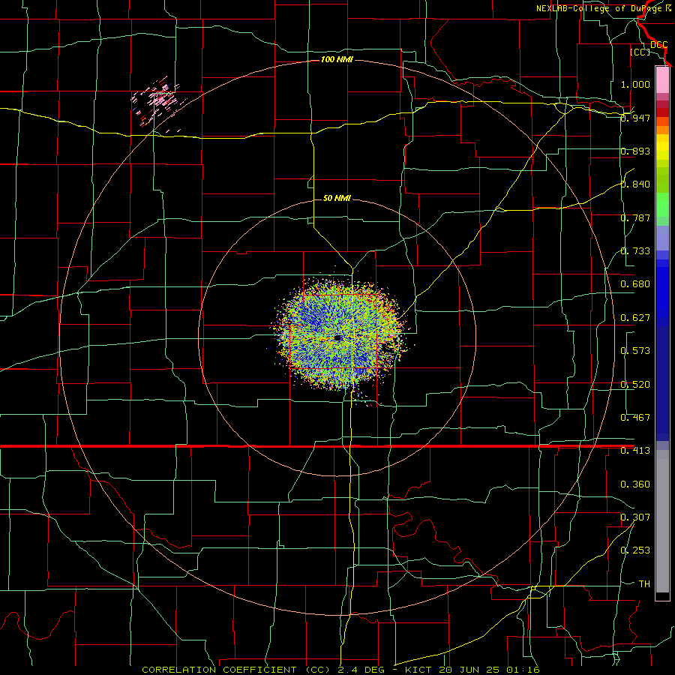Click the 0.840 color scale label
Viewport: 675px width, 675px height.
[x=635, y=184]
